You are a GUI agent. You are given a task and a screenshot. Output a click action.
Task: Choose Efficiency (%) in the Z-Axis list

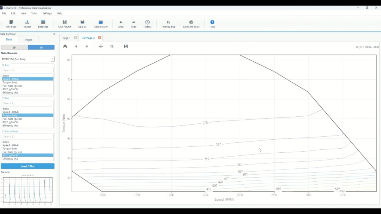(x=10, y=159)
